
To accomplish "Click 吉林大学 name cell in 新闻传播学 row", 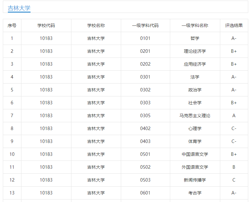I will [x=96, y=180].
